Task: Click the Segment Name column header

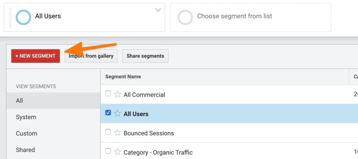Action: (123, 77)
